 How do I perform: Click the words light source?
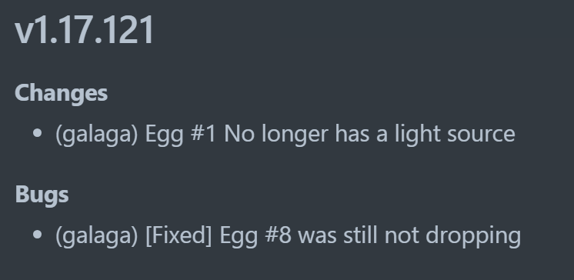click(x=455, y=134)
